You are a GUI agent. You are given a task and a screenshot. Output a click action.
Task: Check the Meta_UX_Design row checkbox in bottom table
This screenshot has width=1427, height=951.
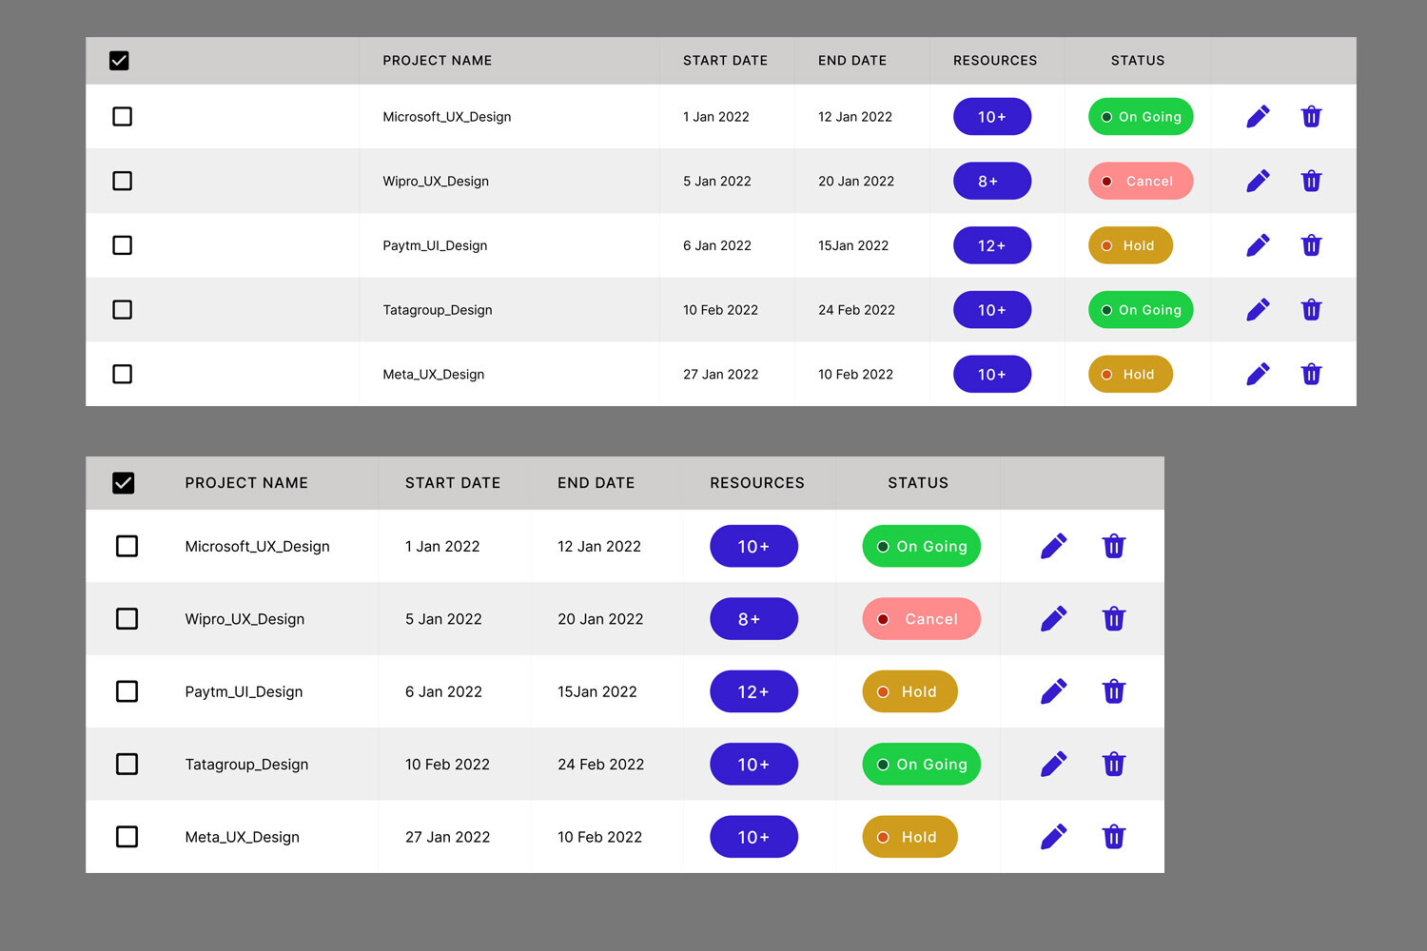(x=127, y=837)
